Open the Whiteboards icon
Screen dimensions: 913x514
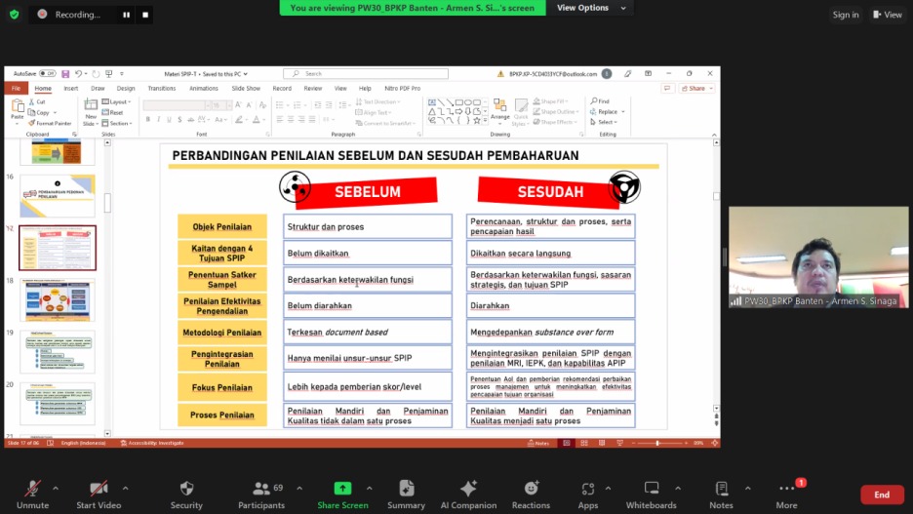[x=651, y=493]
